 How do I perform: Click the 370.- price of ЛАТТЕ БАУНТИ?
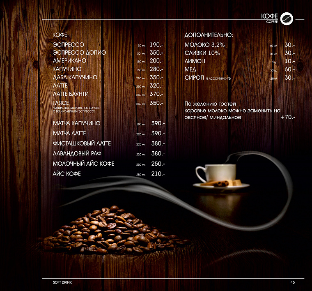click(156, 94)
